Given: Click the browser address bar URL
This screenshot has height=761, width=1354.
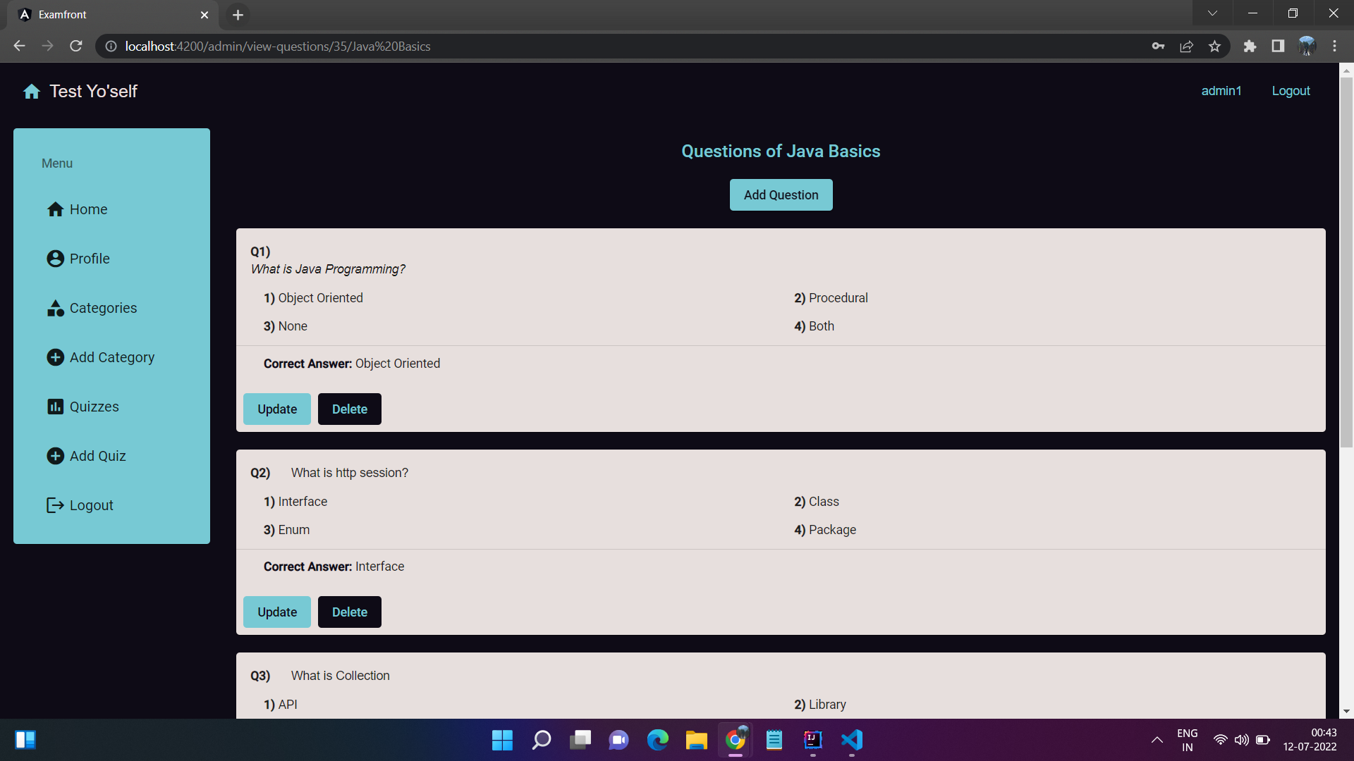Looking at the screenshot, I should (278, 47).
